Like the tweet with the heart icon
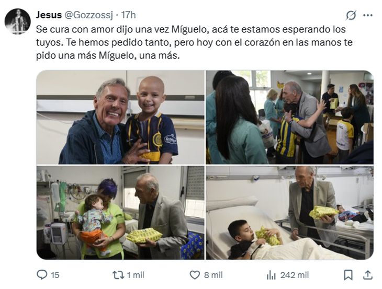 coord(195,275)
